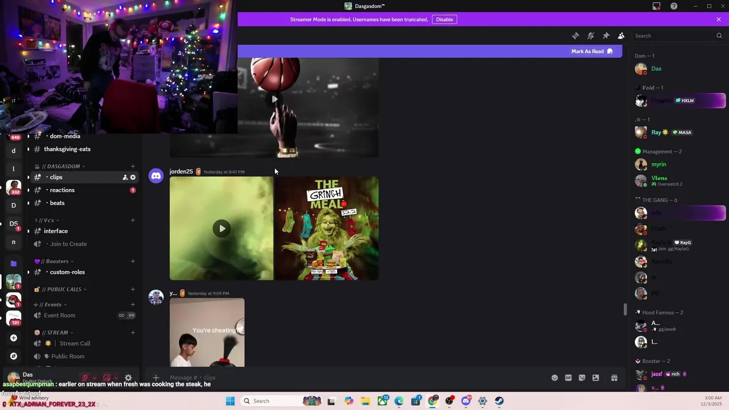729x410 pixels.
Task: Click jorden25's Discord avatar
Action: [x=156, y=175]
